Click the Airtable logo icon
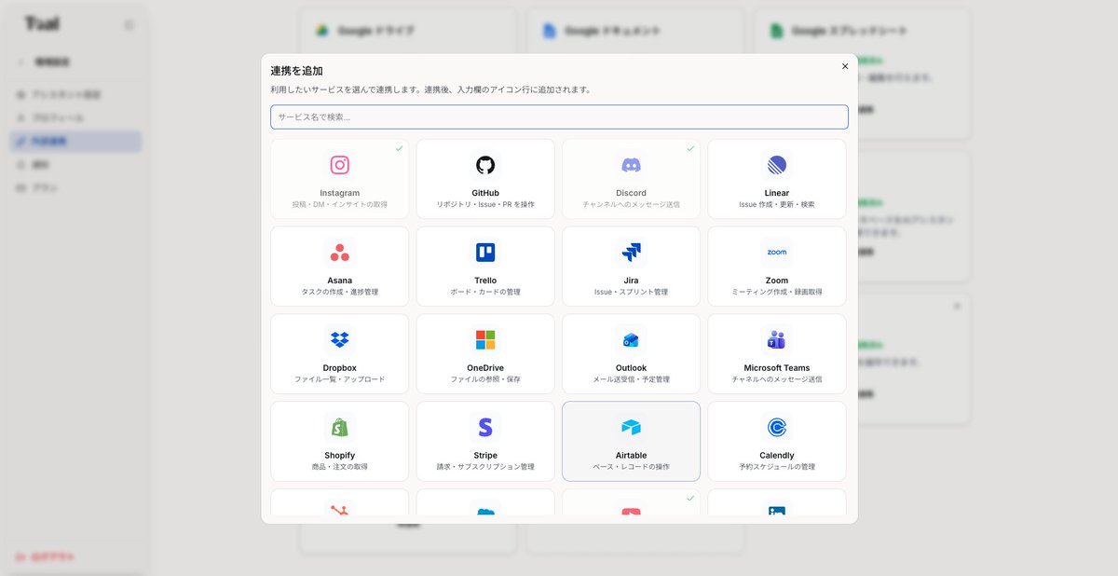Screen dimensions: 1118x576 point(631,428)
